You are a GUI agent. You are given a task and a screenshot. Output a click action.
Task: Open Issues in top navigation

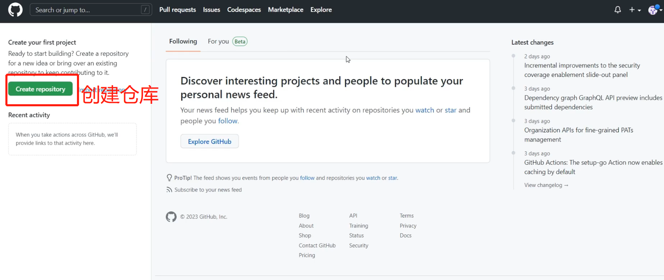211,10
